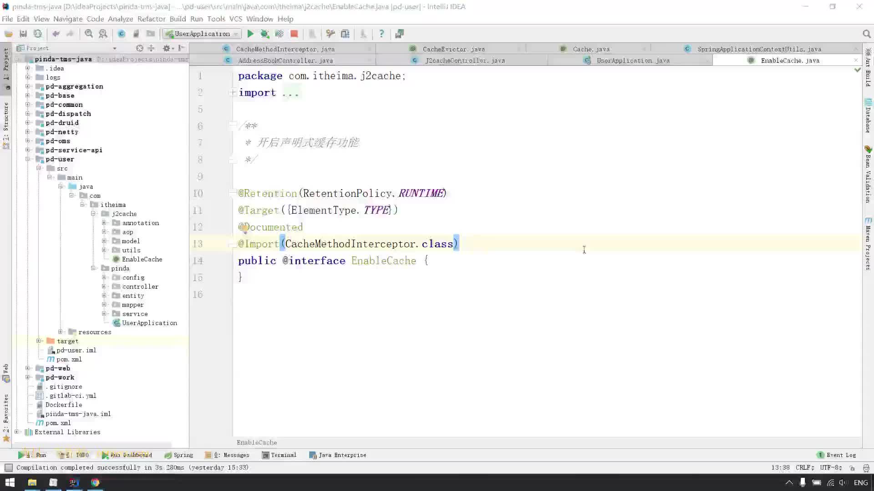Open the File menu
This screenshot has height=491, width=874.
[x=7, y=19]
